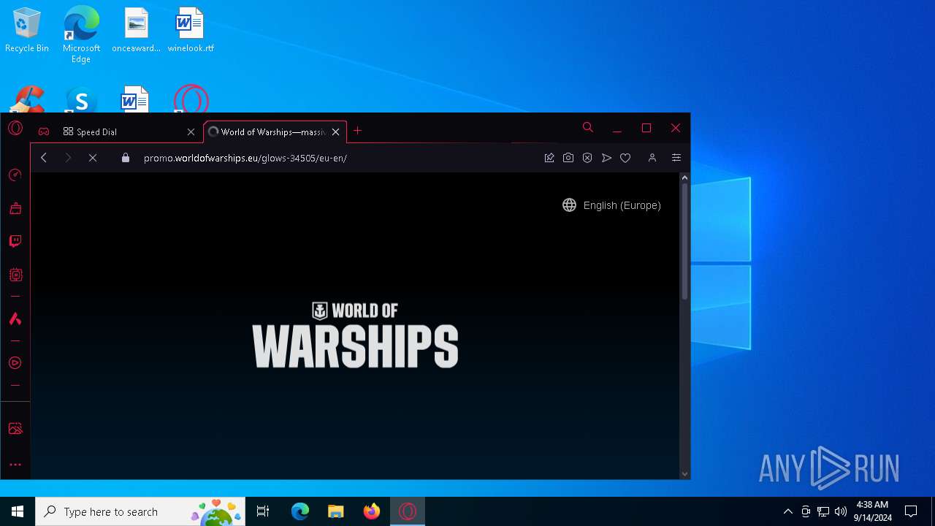Open notification action center
The height and width of the screenshot is (526, 935).
[x=911, y=511]
